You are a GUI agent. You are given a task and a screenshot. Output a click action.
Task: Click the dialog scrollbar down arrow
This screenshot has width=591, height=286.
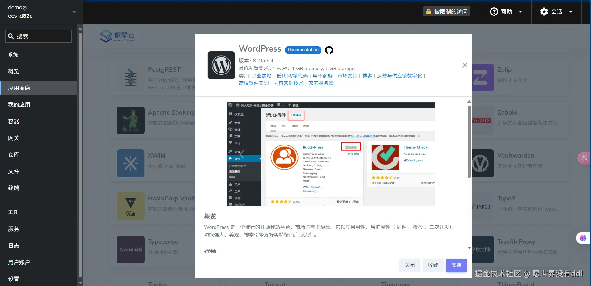[469, 248]
